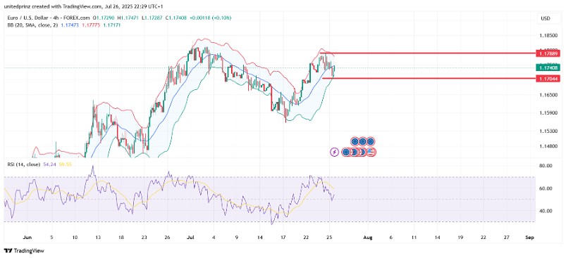Screen dimensions: 566x258
Task: Click the Aug label on the time axis
Action: click(x=368, y=238)
